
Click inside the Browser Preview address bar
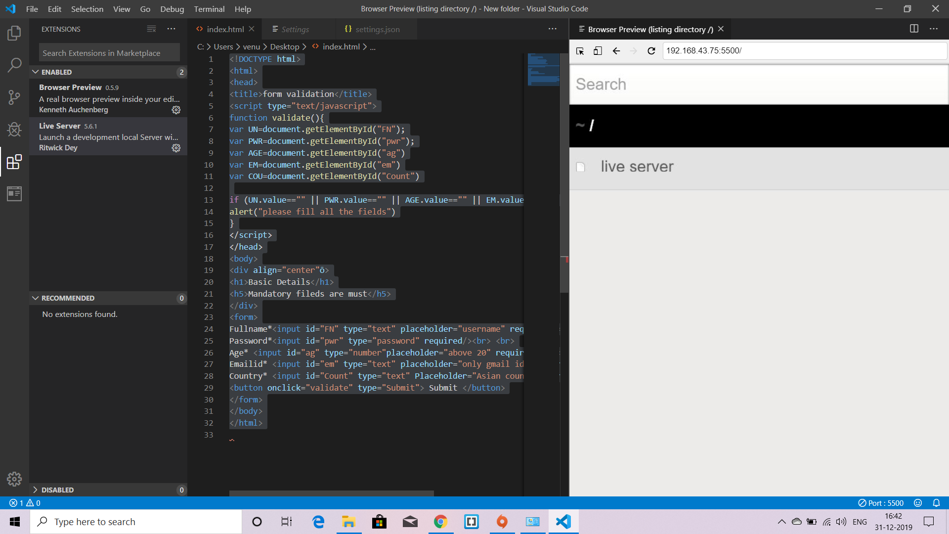(791, 51)
